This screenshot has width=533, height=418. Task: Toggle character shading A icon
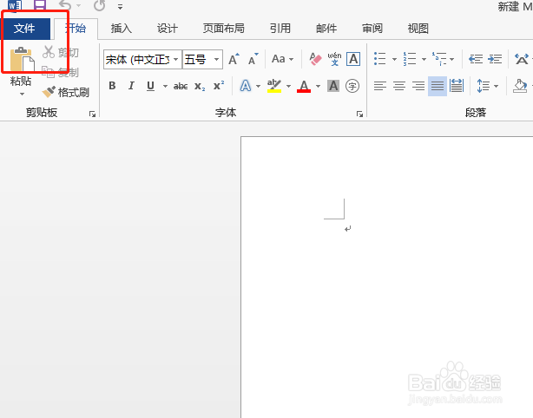pos(333,86)
